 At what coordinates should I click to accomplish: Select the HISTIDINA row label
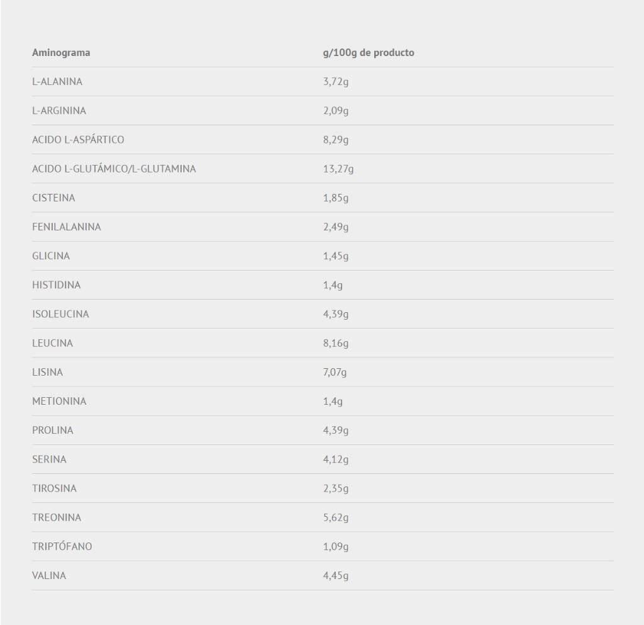56,285
